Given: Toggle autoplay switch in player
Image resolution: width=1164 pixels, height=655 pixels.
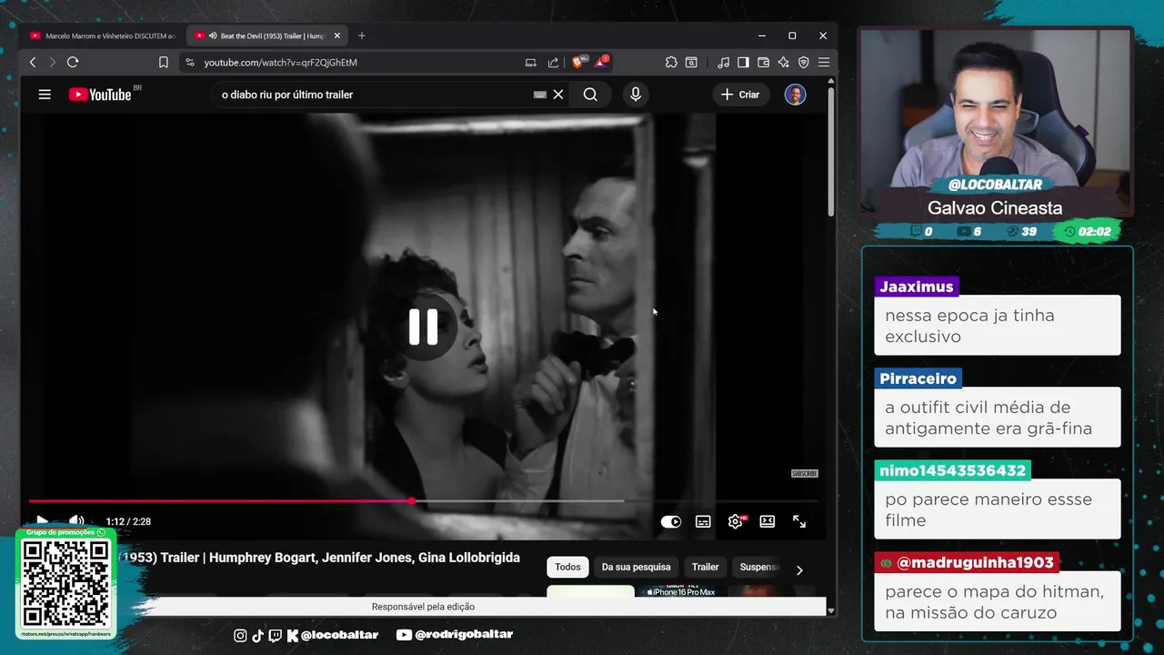Looking at the screenshot, I should pos(671,521).
